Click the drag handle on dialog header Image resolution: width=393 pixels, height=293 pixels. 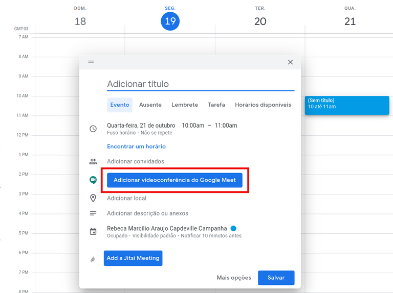click(91, 62)
